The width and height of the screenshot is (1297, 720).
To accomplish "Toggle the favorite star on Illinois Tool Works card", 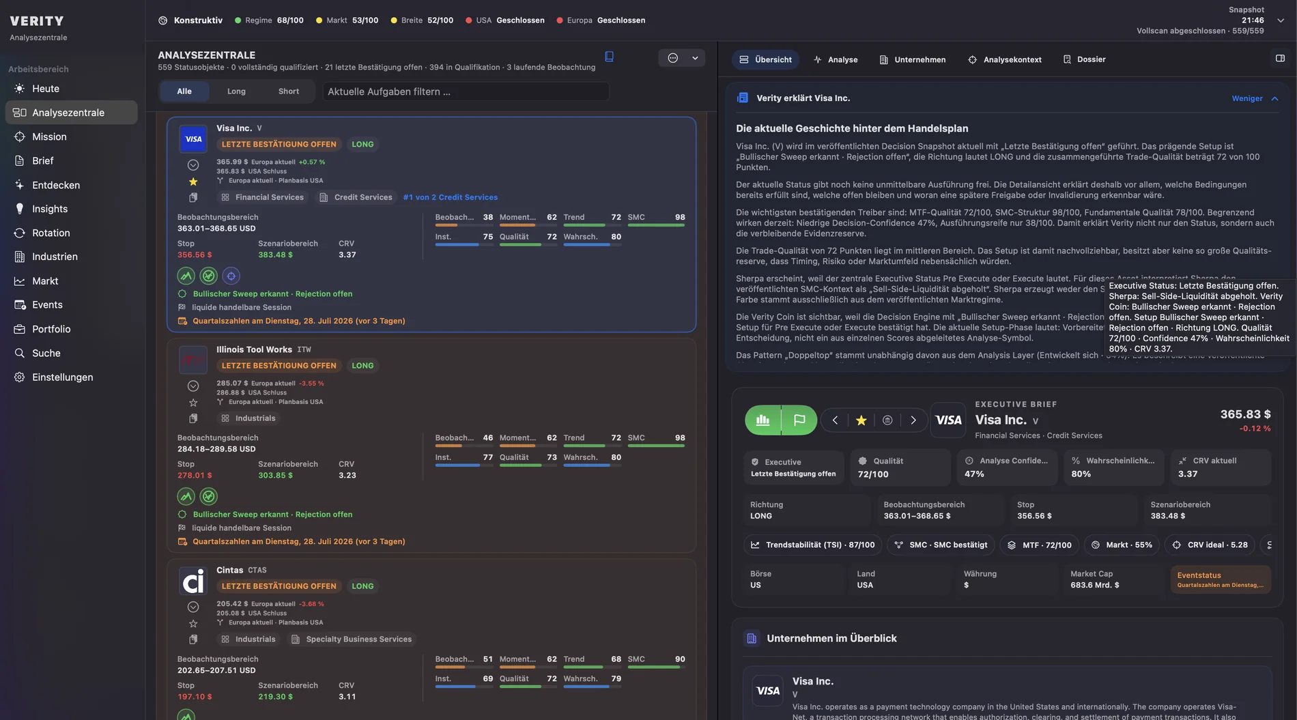I will (x=193, y=403).
